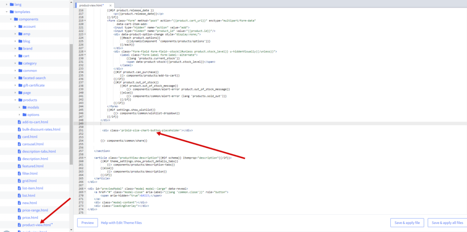The height and width of the screenshot is (232, 467).
Task: Open the add-to-cart.html file icon
Action: coord(19,122)
